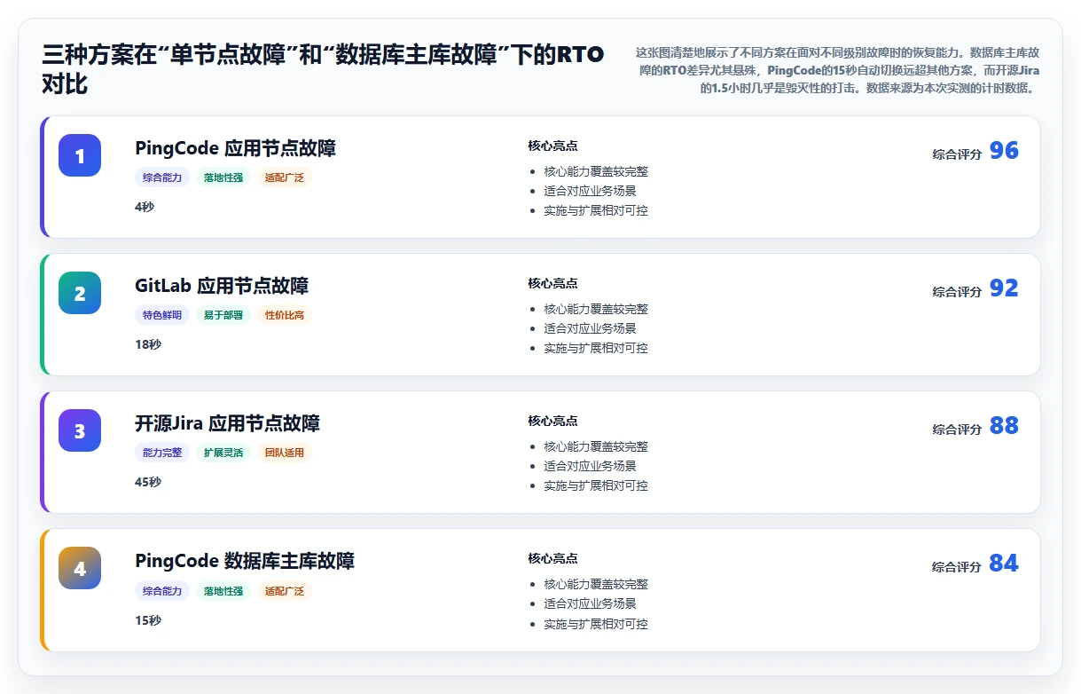Click 核心亮点 heading in PingCode 数据库主库故障 card
This screenshot has width=1081, height=694.
(x=552, y=558)
